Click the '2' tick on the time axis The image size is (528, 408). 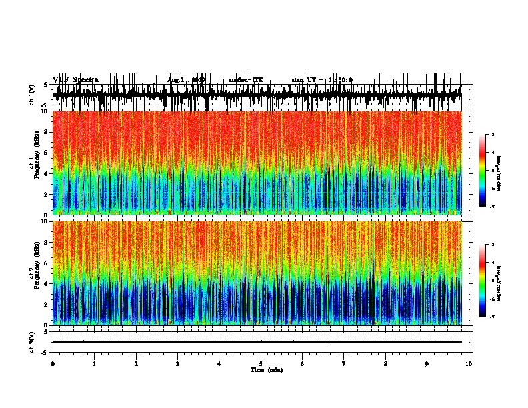136,364
